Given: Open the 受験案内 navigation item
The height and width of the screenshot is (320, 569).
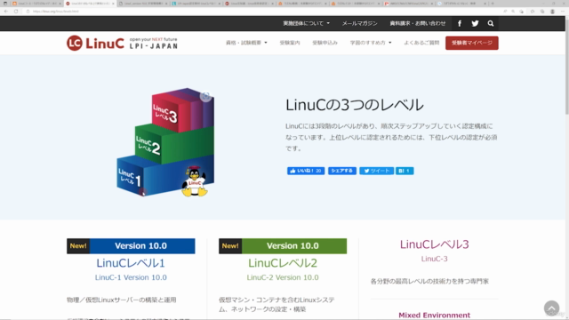Looking at the screenshot, I should (290, 43).
